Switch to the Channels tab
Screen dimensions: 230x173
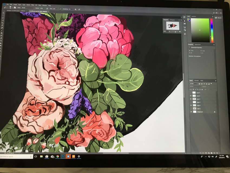coord(196,81)
